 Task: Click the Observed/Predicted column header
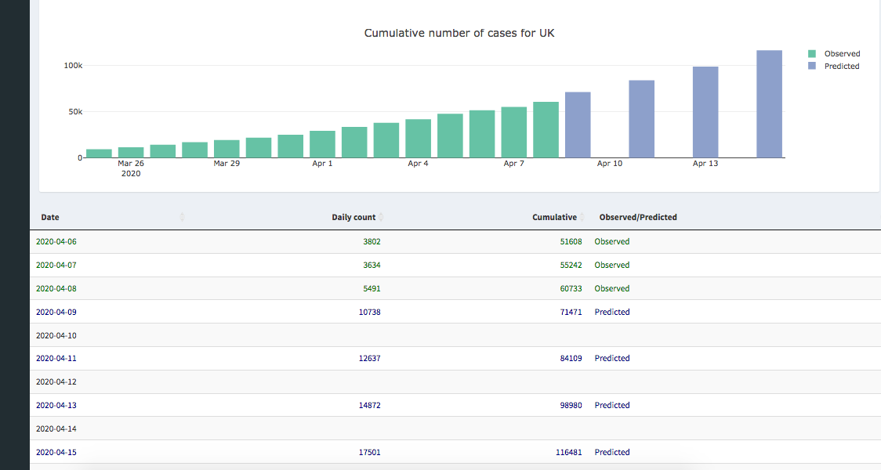(638, 217)
